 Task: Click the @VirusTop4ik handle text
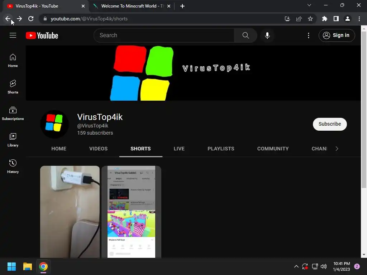coord(93,126)
